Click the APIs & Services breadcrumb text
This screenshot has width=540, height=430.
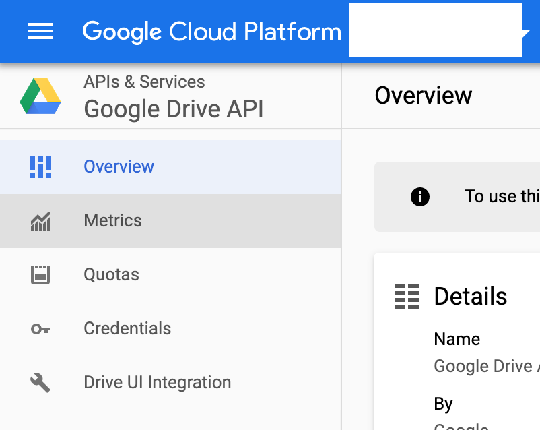click(x=144, y=82)
